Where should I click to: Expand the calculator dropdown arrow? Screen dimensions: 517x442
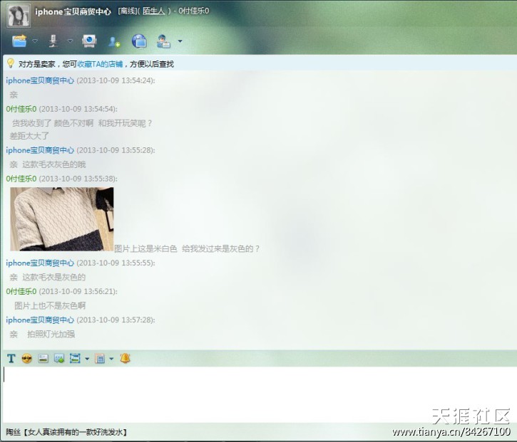111,359
